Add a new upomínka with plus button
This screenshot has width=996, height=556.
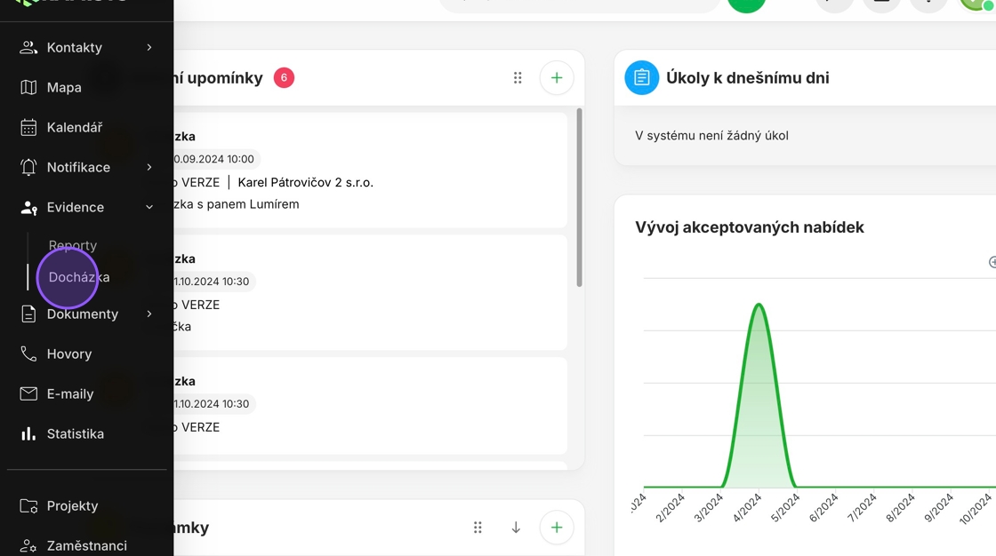pyautogui.click(x=557, y=78)
